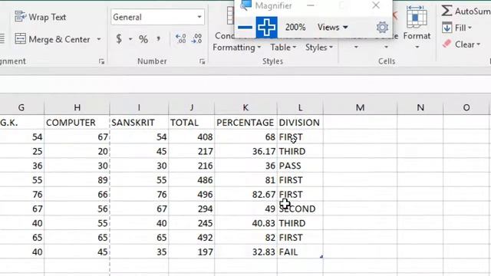This screenshot has height=276, width=491.
Task: Open Number group dialog launcher
Action: point(203,61)
